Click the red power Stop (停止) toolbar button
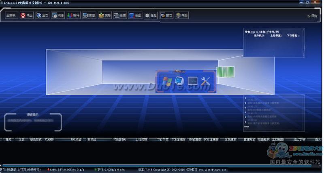This screenshot has width=324, height=173. tap(26, 15)
